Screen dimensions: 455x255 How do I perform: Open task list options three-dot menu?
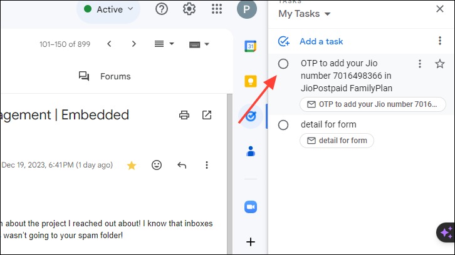tap(440, 41)
